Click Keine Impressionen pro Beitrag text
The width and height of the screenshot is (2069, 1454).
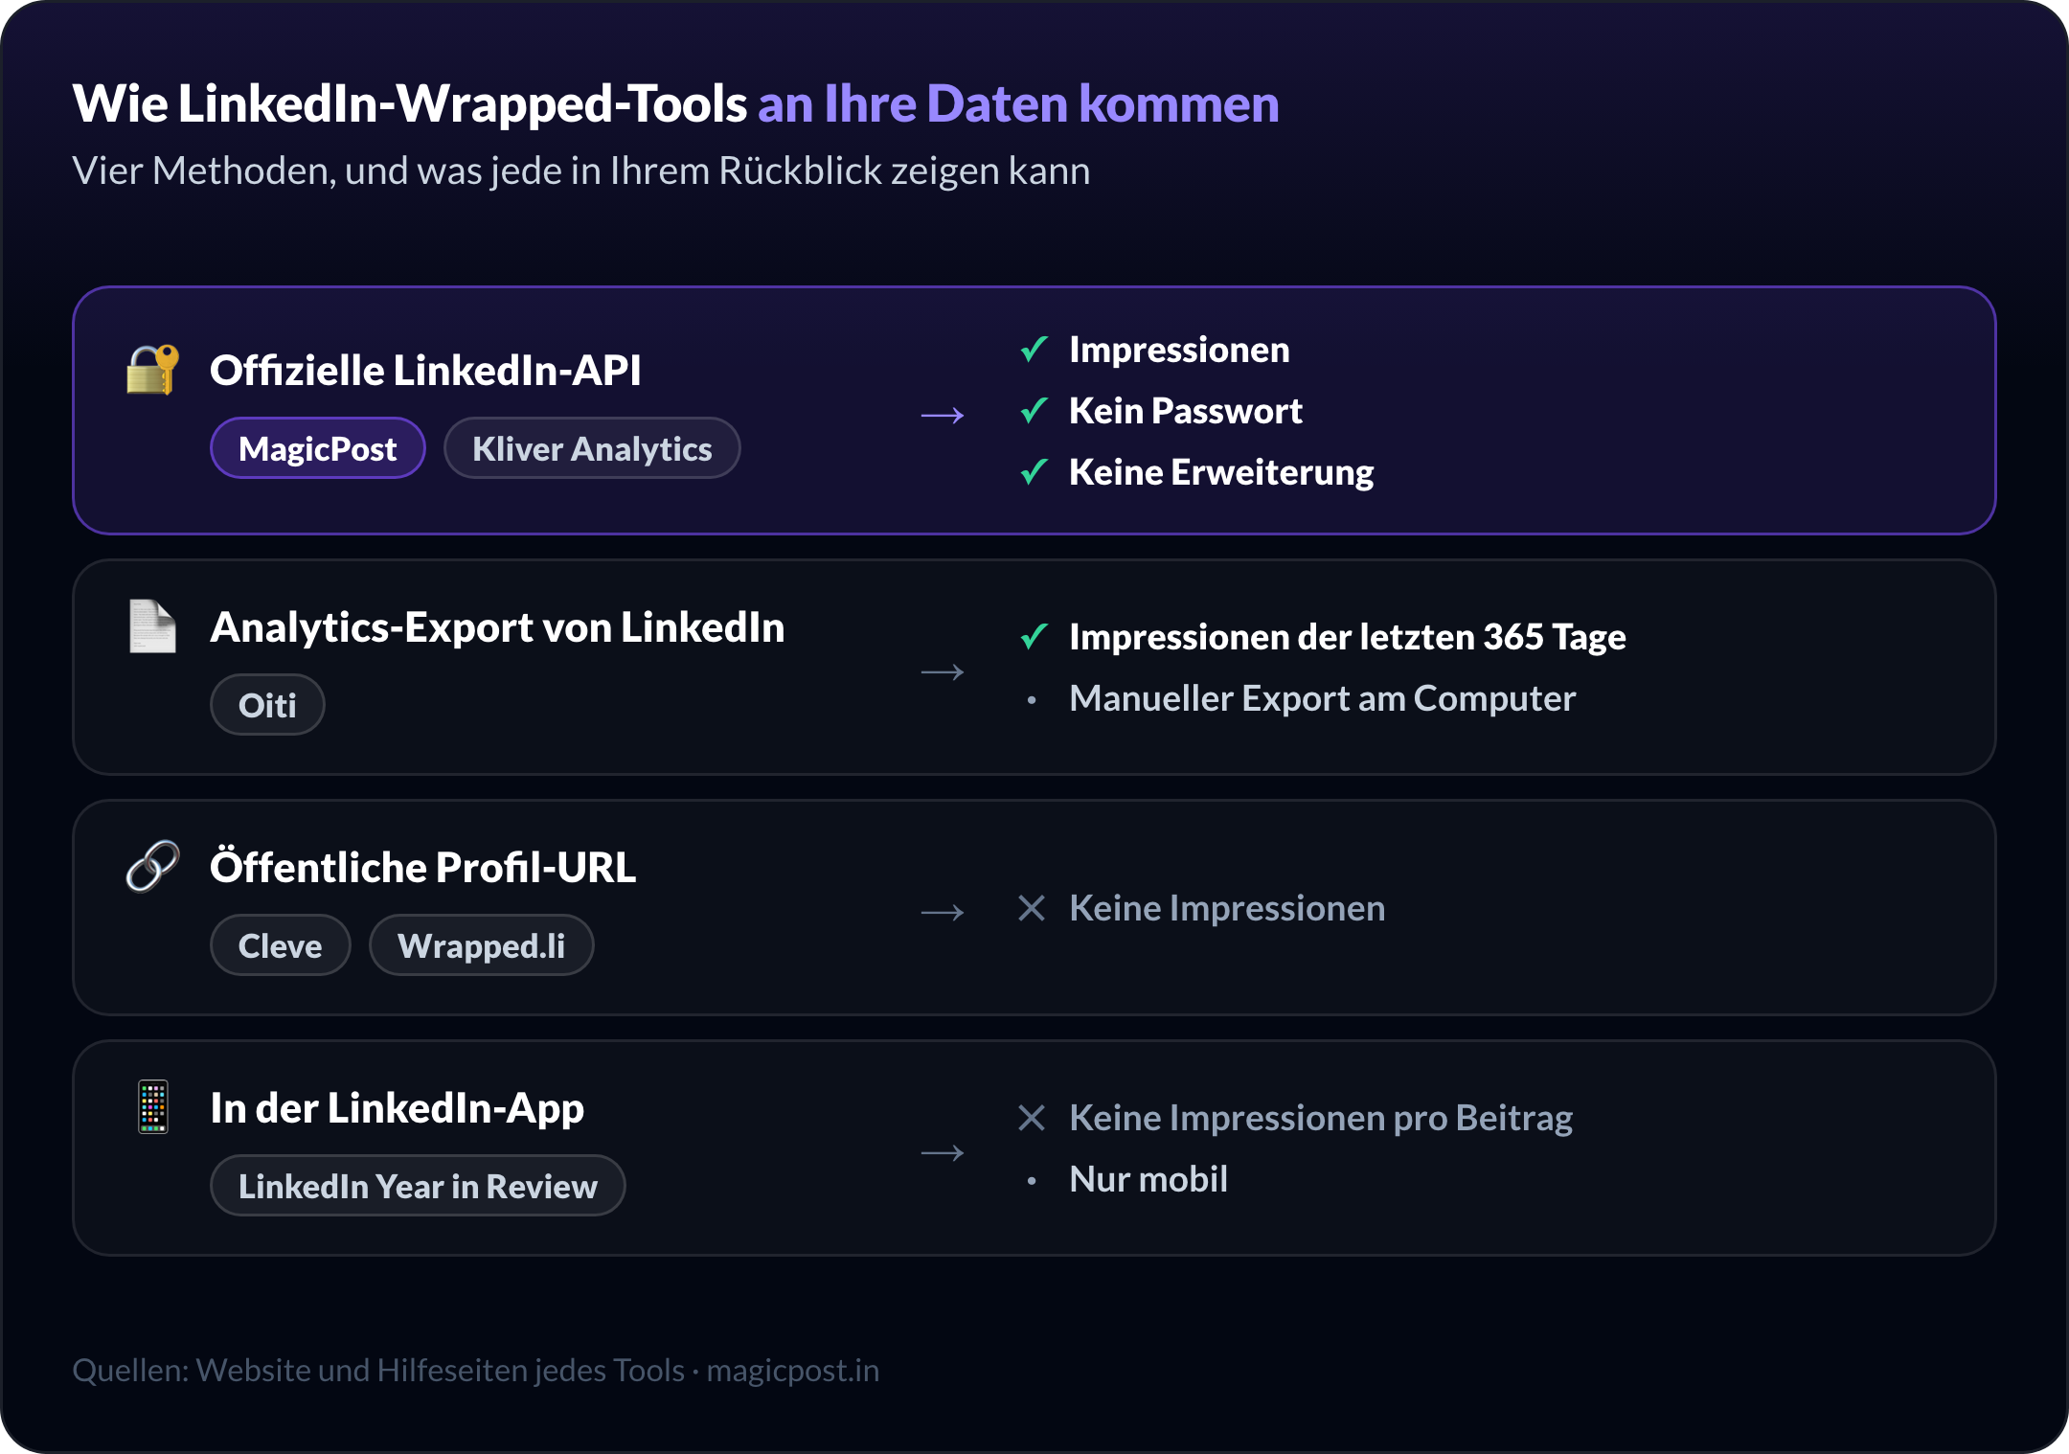coord(1321,1119)
